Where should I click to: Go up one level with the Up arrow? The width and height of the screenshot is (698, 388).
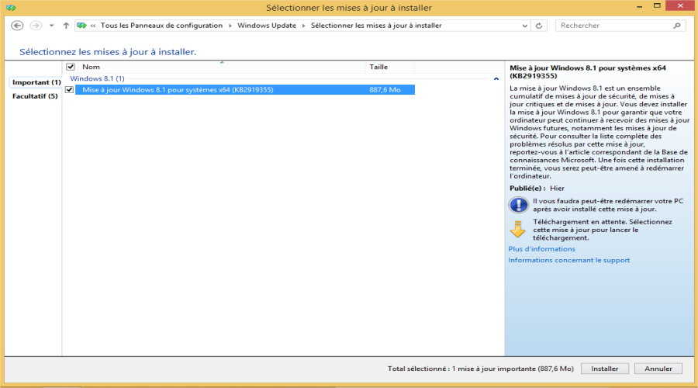pyautogui.click(x=66, y=26)
